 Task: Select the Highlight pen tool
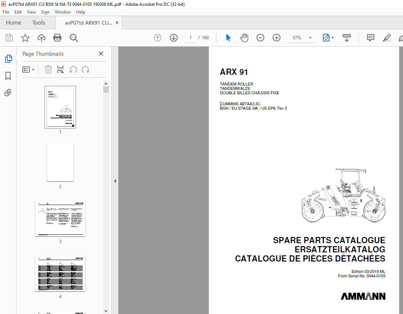[x=386, y=38]
